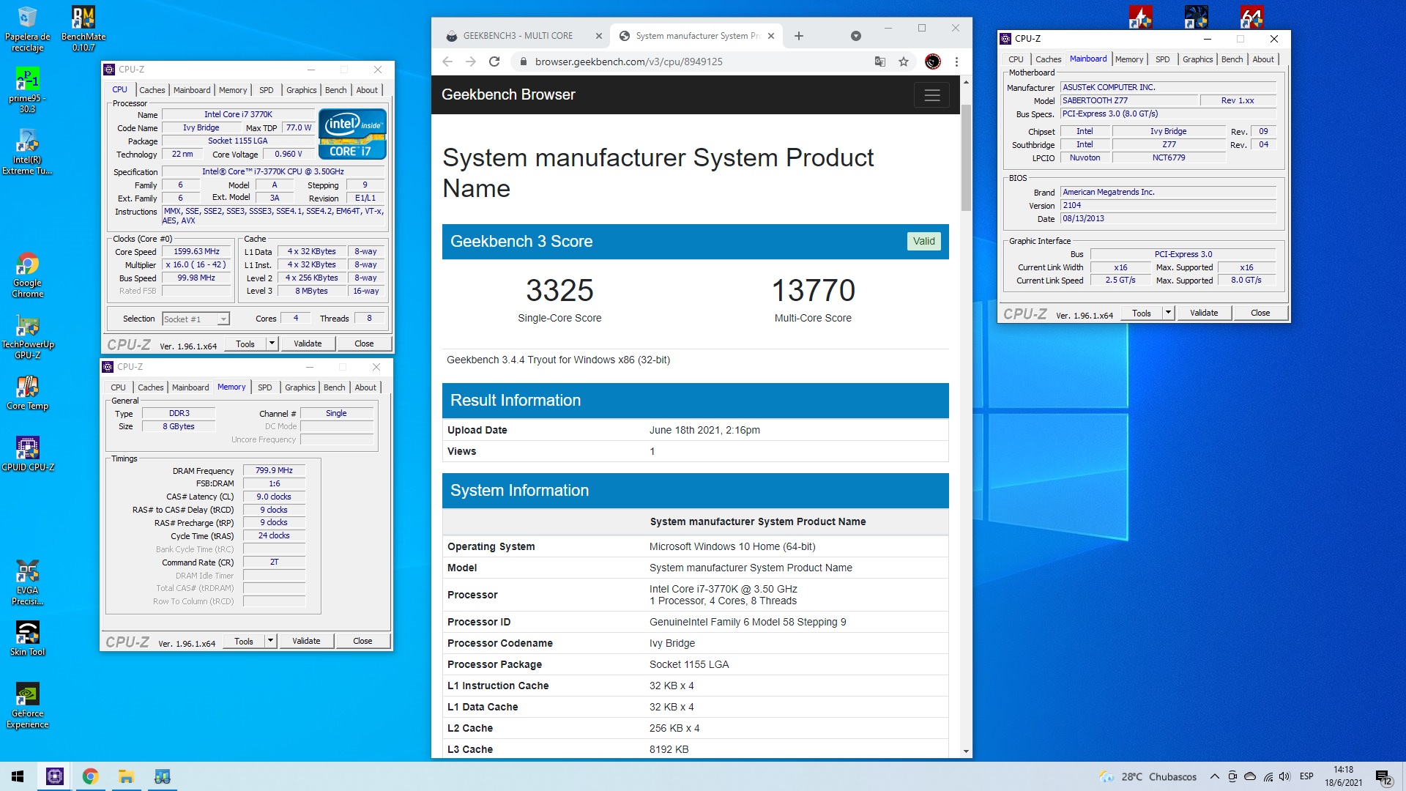The width and height of the screenshot is (1406, 791).
Task: Click the Intel Core i7 3770K name field
Action: (x=238, y=114)
